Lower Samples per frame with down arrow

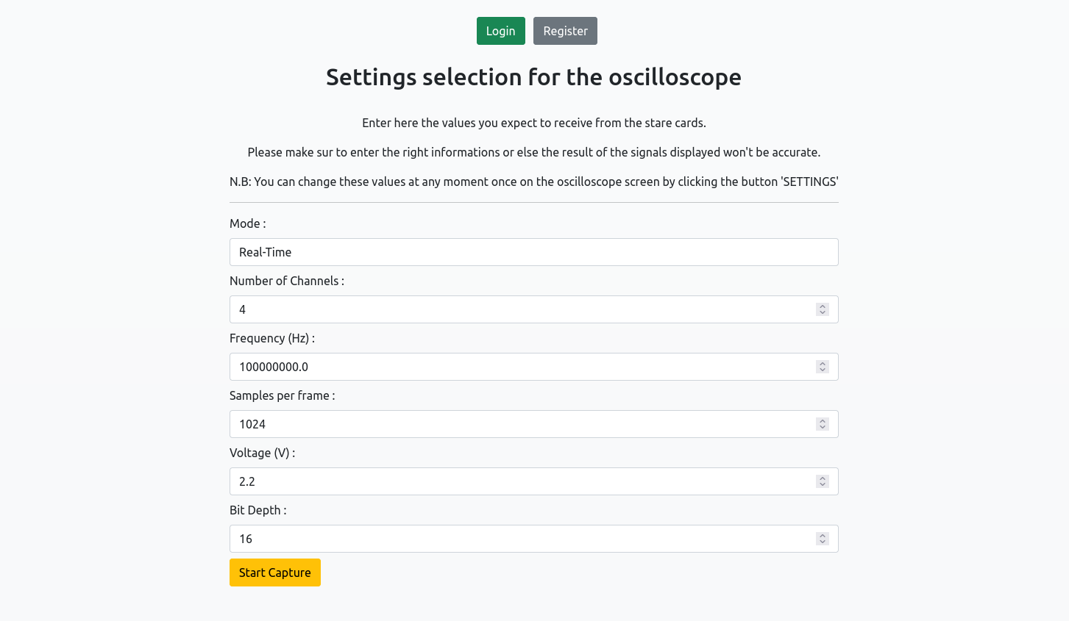(823, 428)
